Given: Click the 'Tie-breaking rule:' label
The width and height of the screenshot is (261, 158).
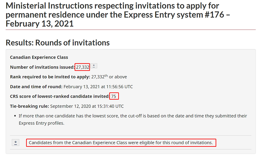Looking at the screenshot, I should 30,106.
